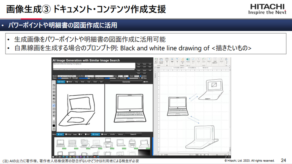Click the X delete tool in drawing toolbar
Viewport: 292px width, 164px height.
coord(54,92)
